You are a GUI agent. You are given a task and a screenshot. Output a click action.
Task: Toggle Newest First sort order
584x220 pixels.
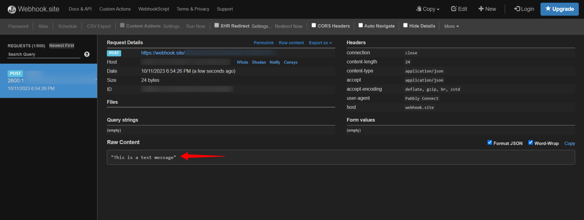(62, 46)
